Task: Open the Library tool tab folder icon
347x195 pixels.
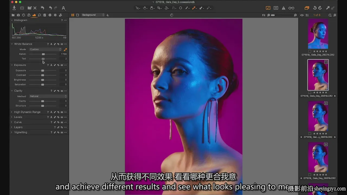Action: pos(13,15)
